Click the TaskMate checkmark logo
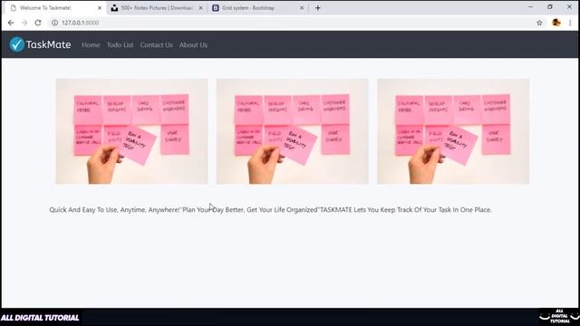Viewport: 580px width, 326px height. 16,44
